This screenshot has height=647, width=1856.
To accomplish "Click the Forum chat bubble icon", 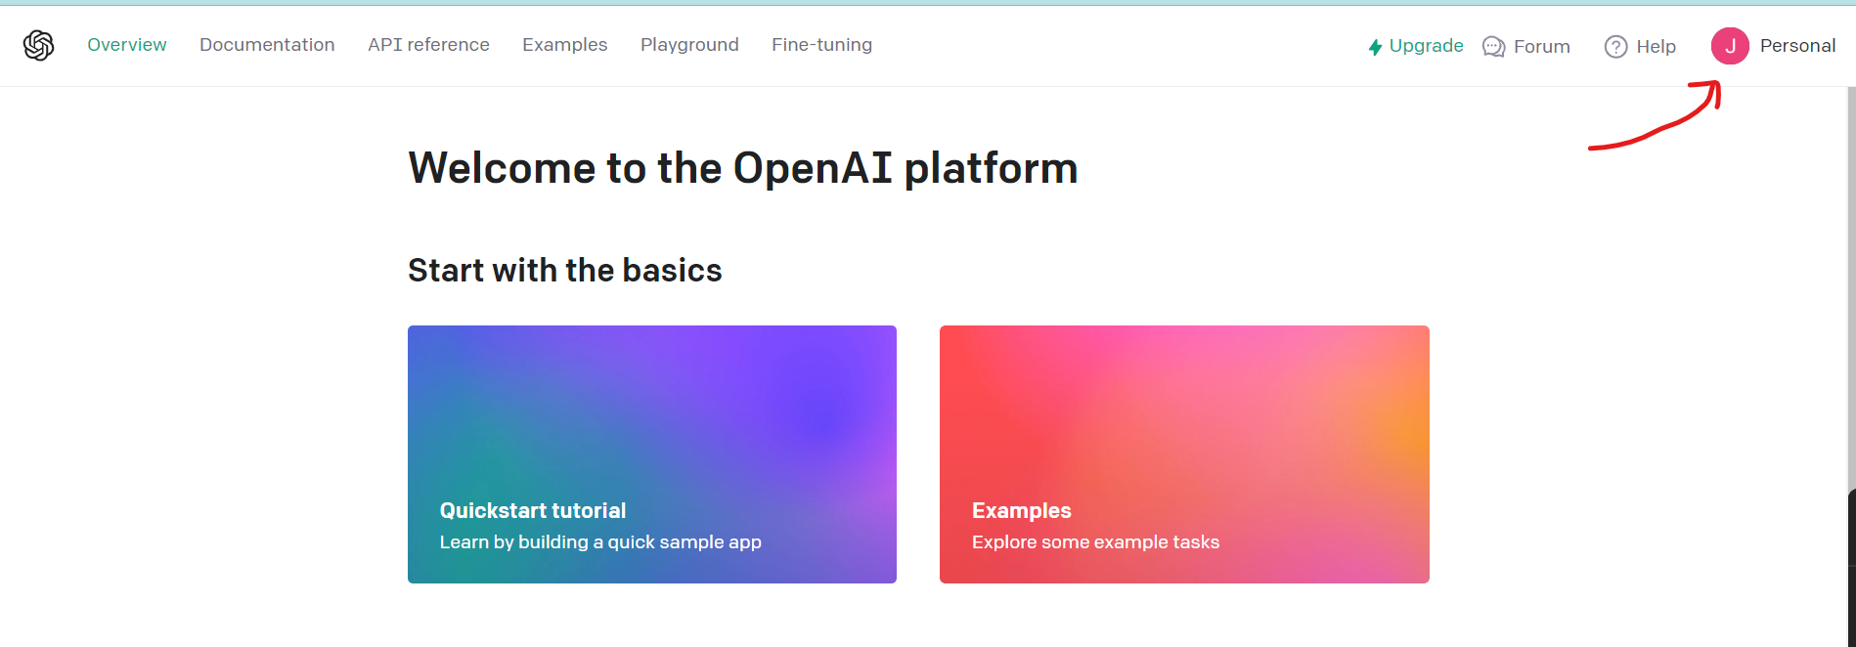I will [1493, 47].
